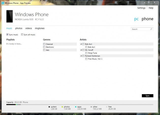
Task: Switch to the photos tab
Action: coord(19,28)
